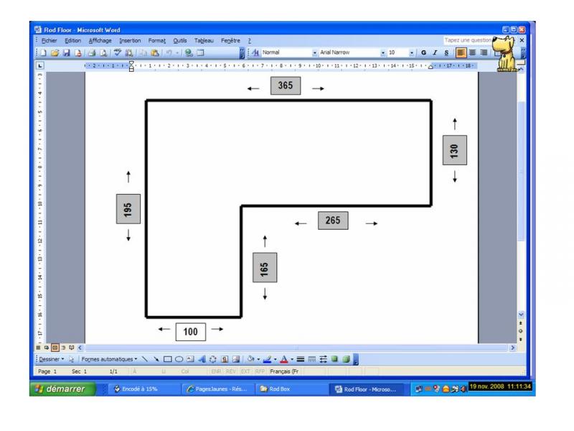The image size is (574, 431).
Task: Select the Rectangle drawing tool
Action: (x=166, y=358)
